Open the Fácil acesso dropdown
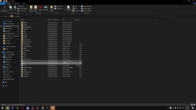 coord(59,9)
